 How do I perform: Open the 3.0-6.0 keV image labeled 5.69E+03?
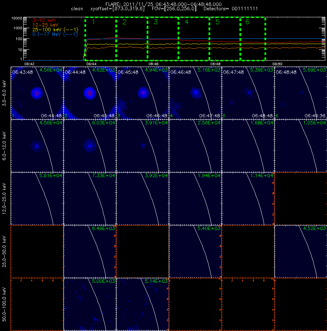(301, 93)
